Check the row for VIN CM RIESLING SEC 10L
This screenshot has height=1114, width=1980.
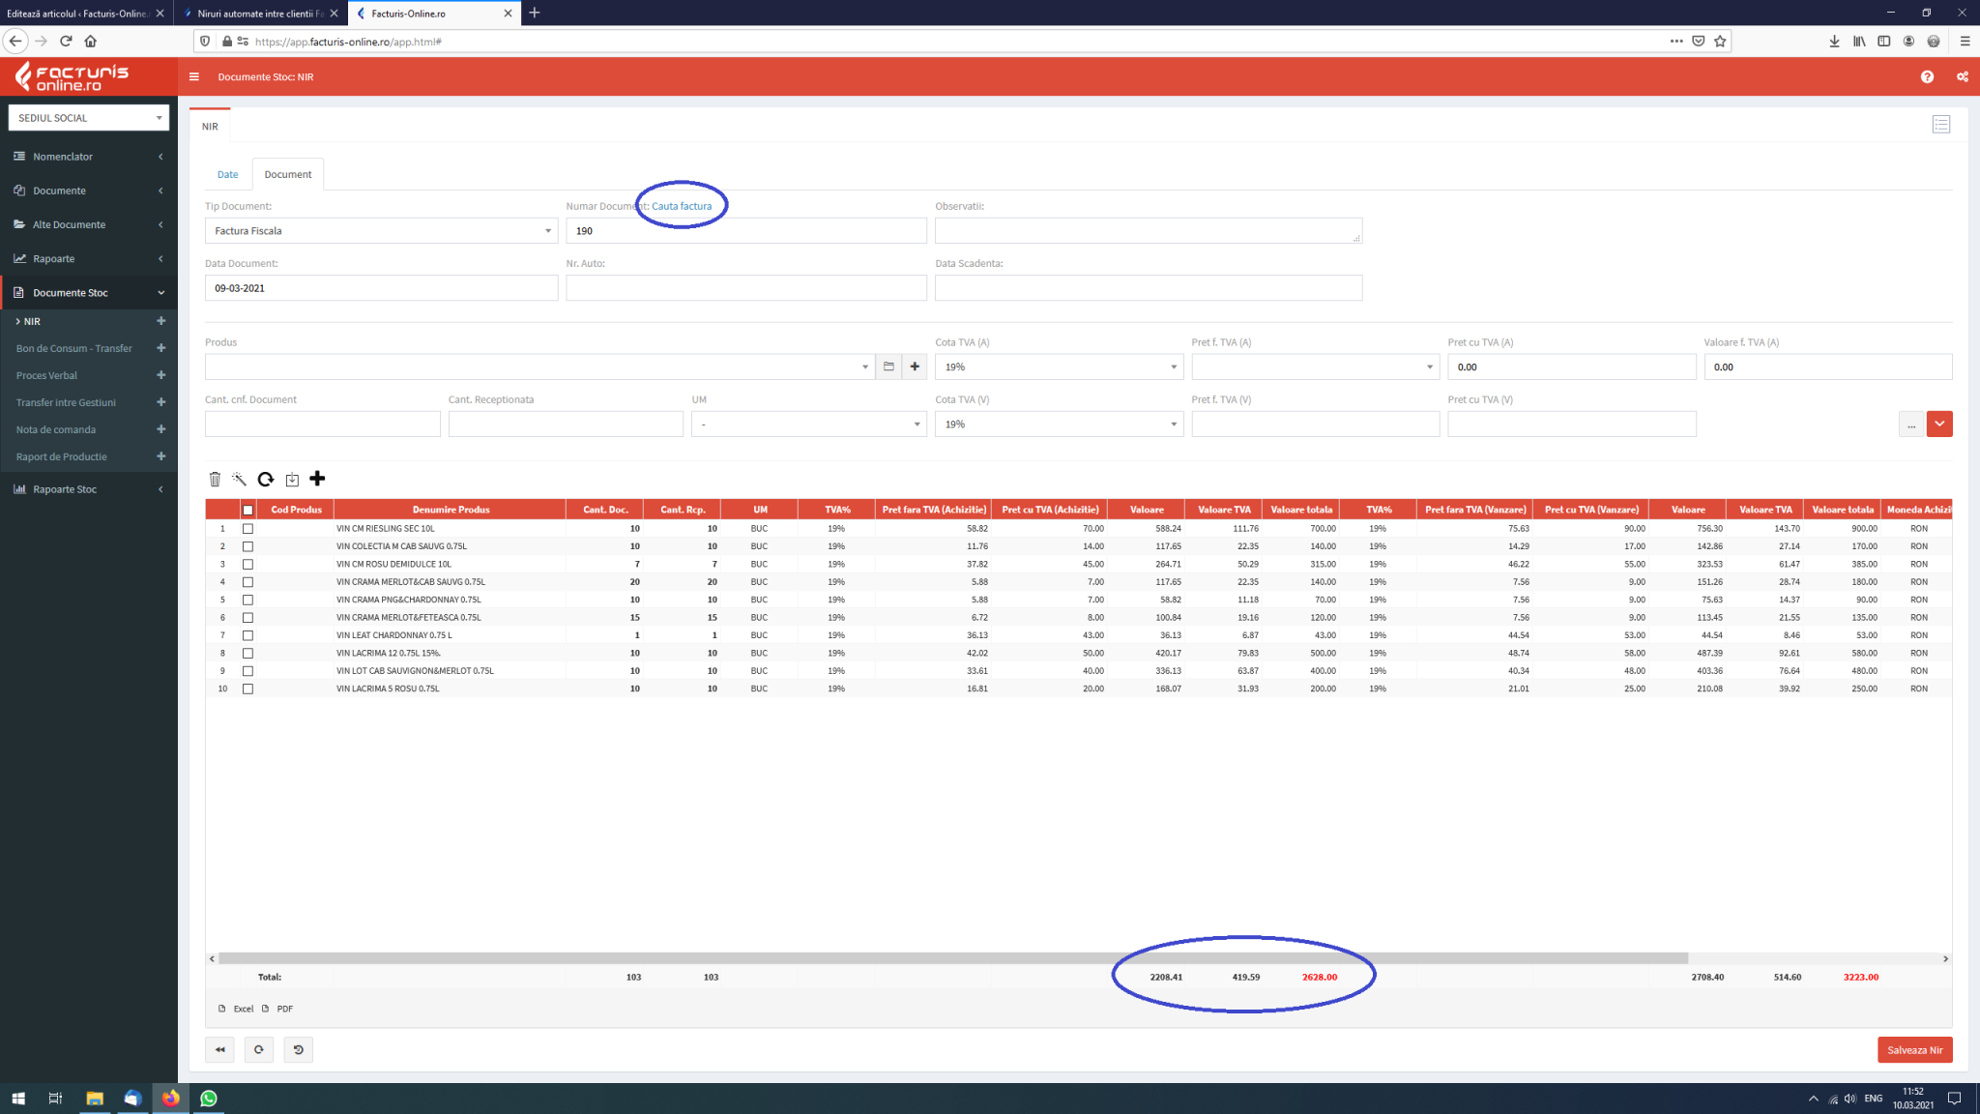coord(248,529)
